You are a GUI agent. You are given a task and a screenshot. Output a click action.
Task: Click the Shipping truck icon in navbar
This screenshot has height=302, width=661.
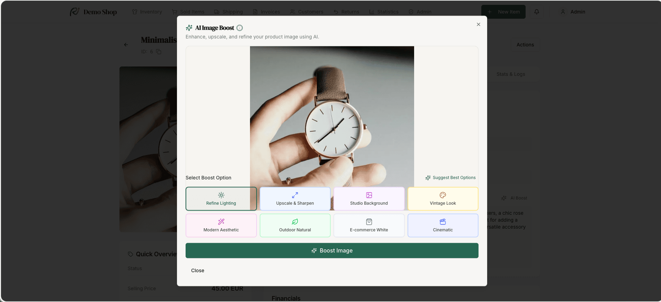point(217,12)
